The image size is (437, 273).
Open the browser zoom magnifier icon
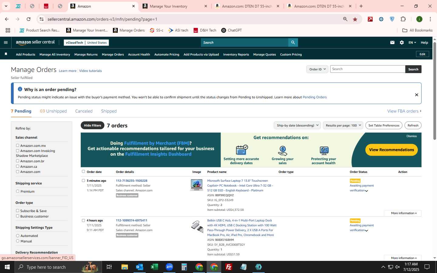(x=345, y=19)
